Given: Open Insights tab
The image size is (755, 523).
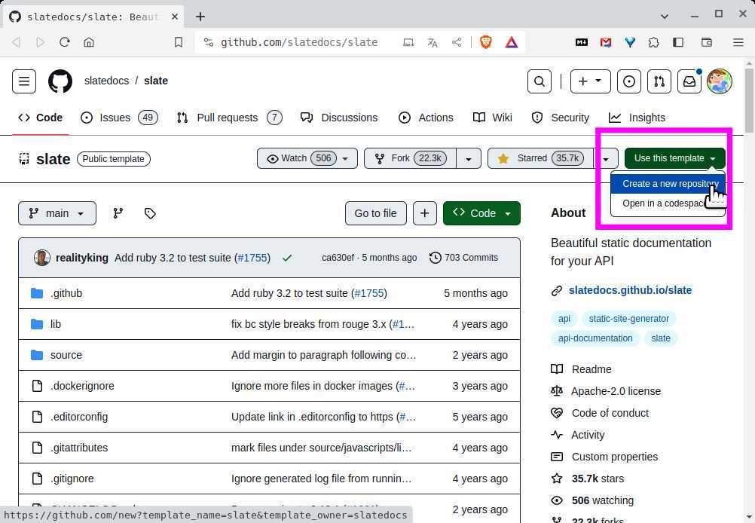Looking at the screenshot, I should click(637, 118).
